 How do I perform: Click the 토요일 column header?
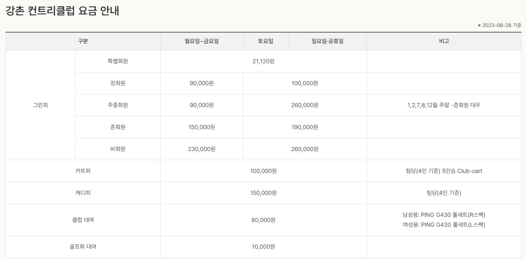click(x=265, y=41)
